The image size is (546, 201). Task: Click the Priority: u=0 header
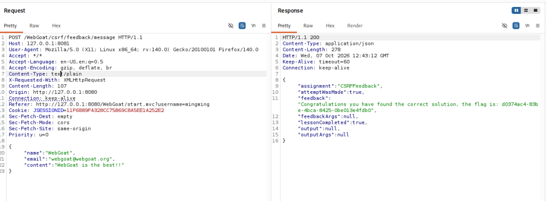(29, 134)
